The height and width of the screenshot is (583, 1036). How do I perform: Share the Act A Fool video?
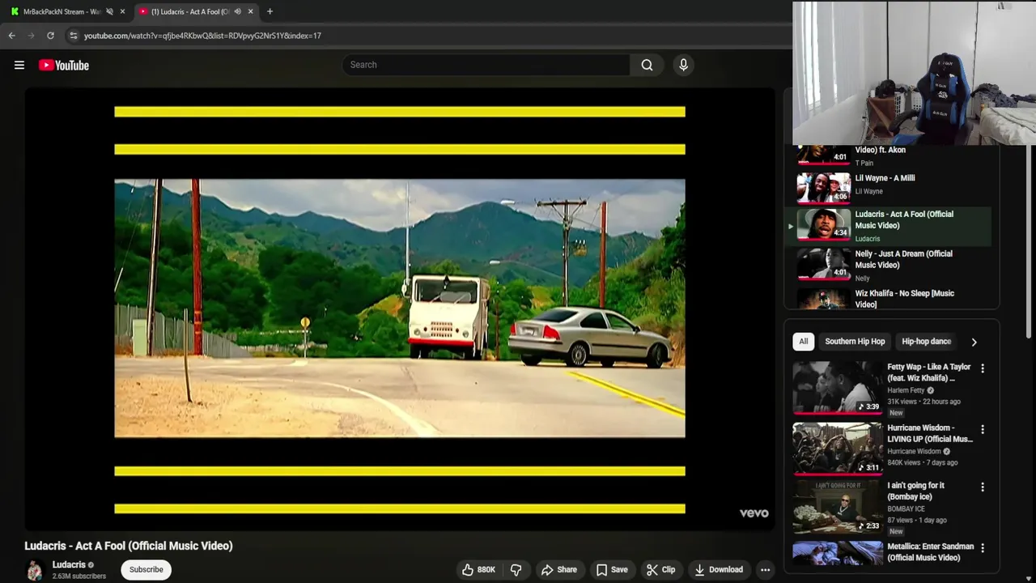pos(559,569)
